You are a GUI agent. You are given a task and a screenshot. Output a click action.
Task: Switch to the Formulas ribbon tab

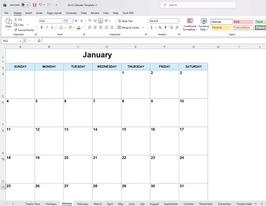71,13
